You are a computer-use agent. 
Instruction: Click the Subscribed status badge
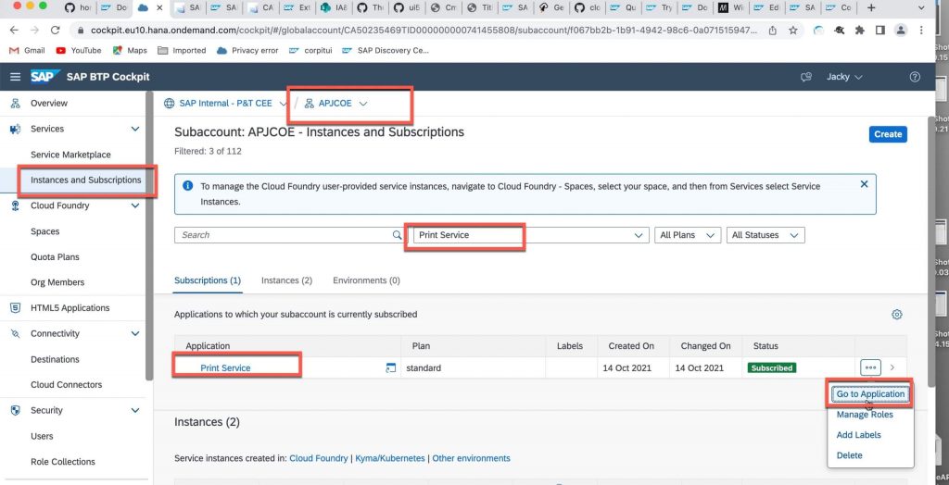tap(771, 367)
